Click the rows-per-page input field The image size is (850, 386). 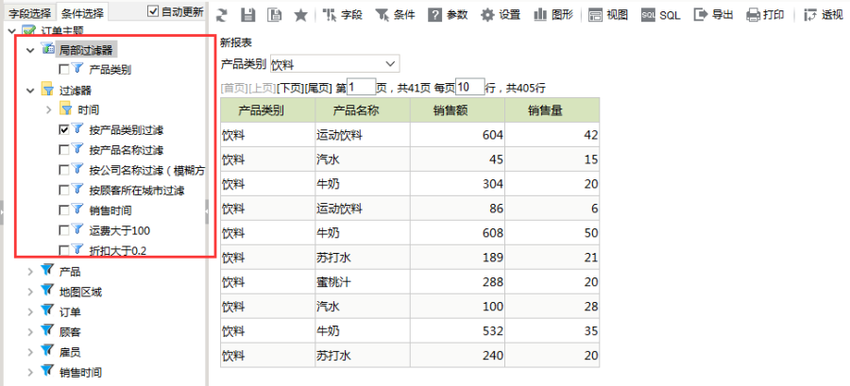470,87
